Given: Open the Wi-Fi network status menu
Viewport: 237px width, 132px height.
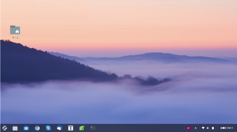Looking at the screenshot, I should [203, 128].
